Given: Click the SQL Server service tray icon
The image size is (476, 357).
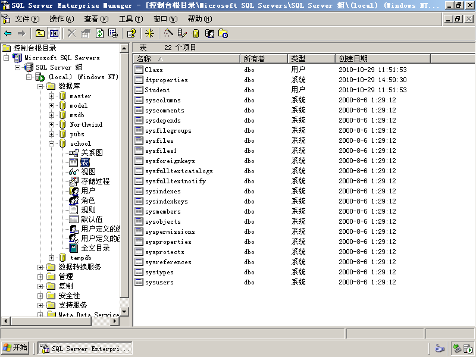Looking at the screenshot, I should pyautogui.click(x=468, y=349).
